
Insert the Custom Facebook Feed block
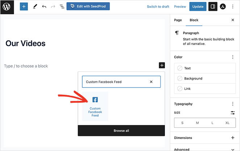pyautogui.click(x=95, y=106)
